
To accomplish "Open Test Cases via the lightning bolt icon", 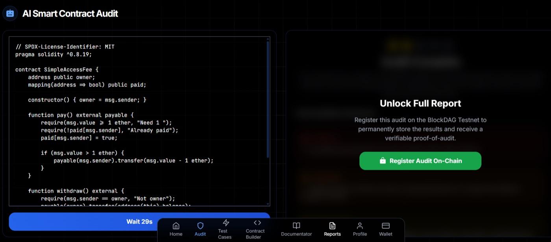I will pos(225,222).
